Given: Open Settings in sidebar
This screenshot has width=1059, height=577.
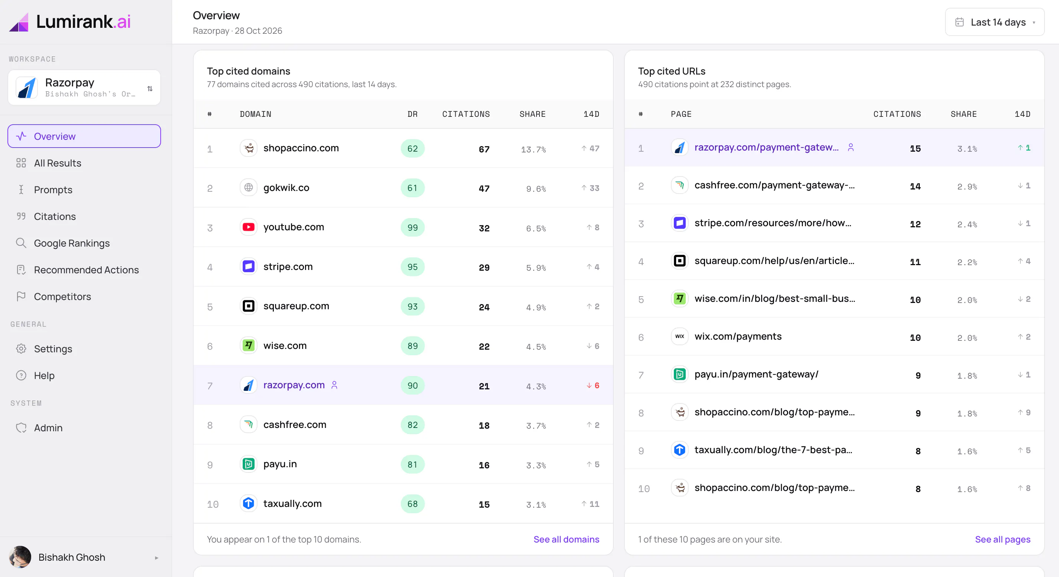Looking at the screenshot, I should (x=84, y=349).
